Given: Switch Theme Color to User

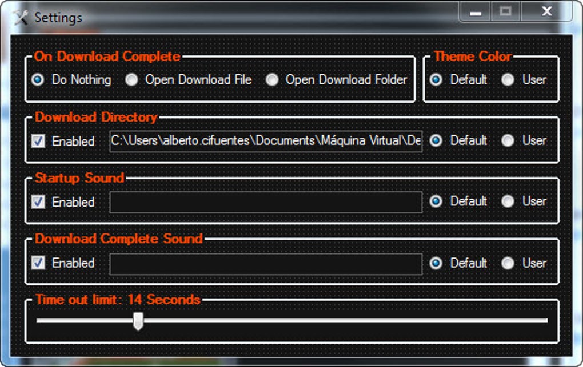Looking at the screenshot, I should point(508,80).
